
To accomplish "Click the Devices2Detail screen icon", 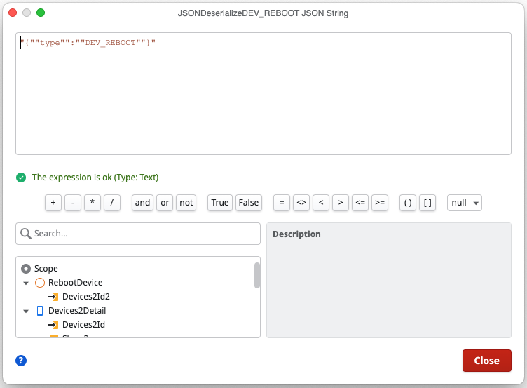I will 40,311.
